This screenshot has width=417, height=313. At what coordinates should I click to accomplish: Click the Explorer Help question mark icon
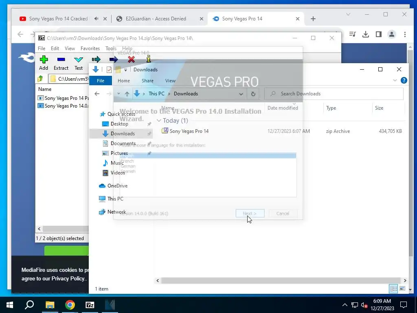click(404, 80)
